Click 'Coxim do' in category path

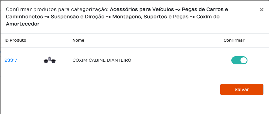tap(208, 17)
